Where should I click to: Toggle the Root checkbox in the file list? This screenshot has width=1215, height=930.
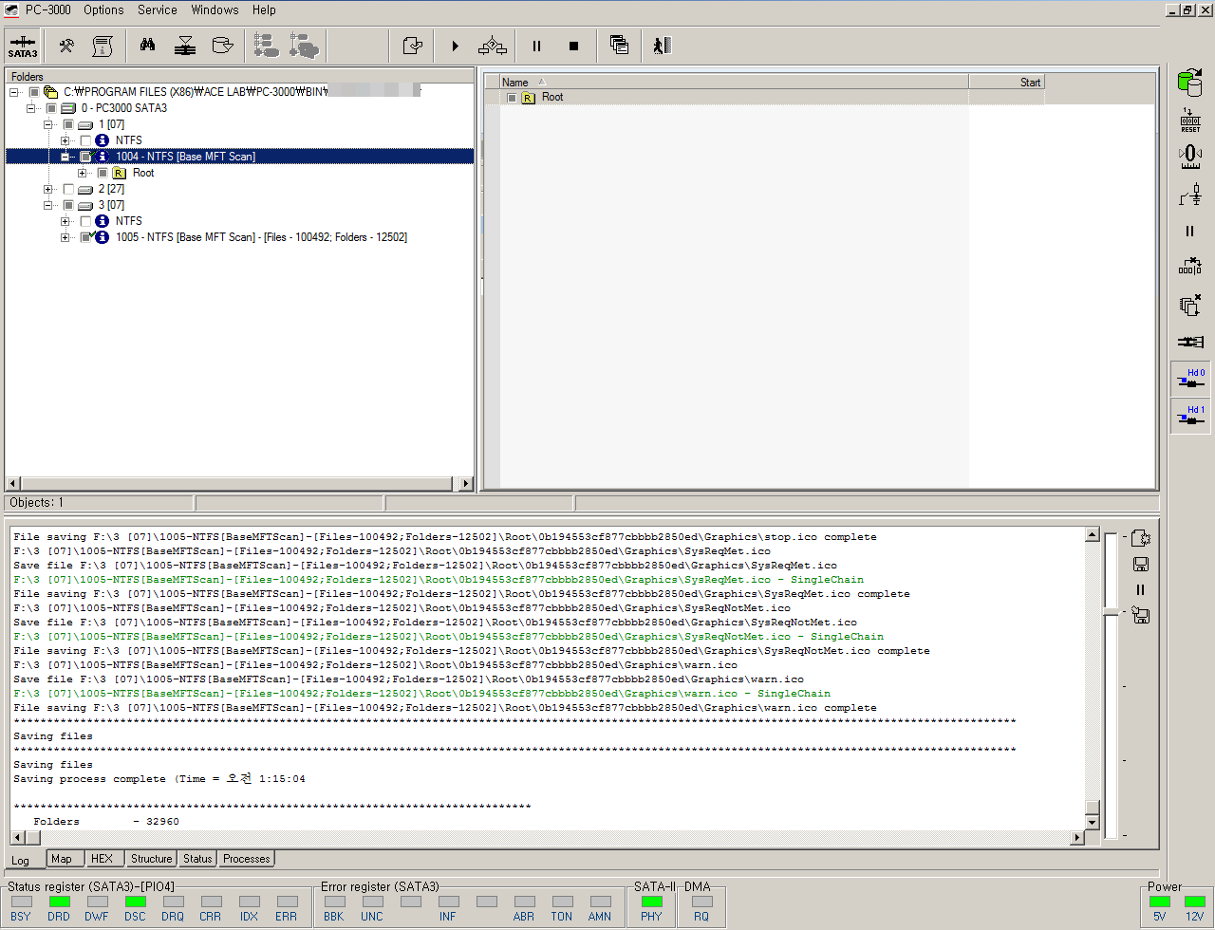click(x=512, y=98)
